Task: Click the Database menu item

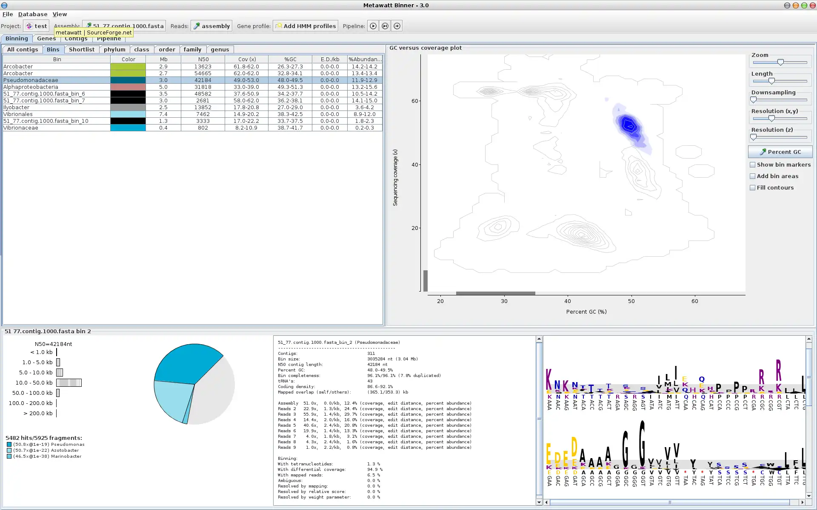Action: click(32, 14)
